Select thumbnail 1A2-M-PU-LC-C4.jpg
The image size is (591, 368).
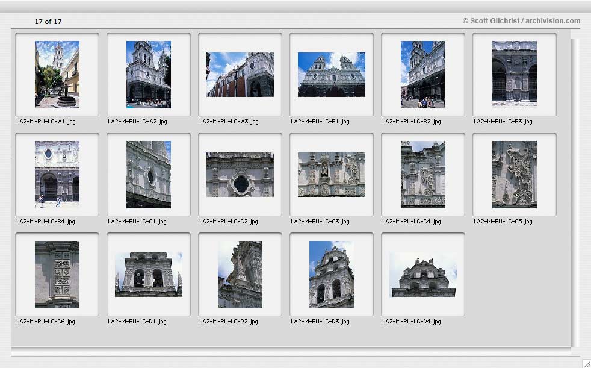[423, 175]
